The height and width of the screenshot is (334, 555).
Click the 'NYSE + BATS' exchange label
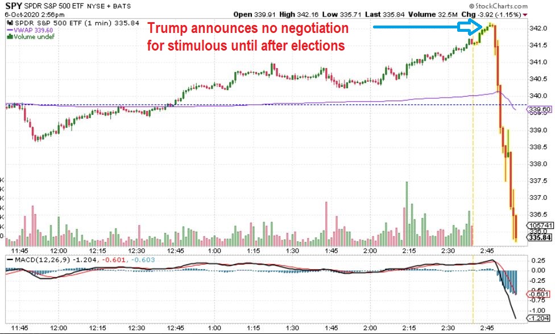[x=109, y=6]
